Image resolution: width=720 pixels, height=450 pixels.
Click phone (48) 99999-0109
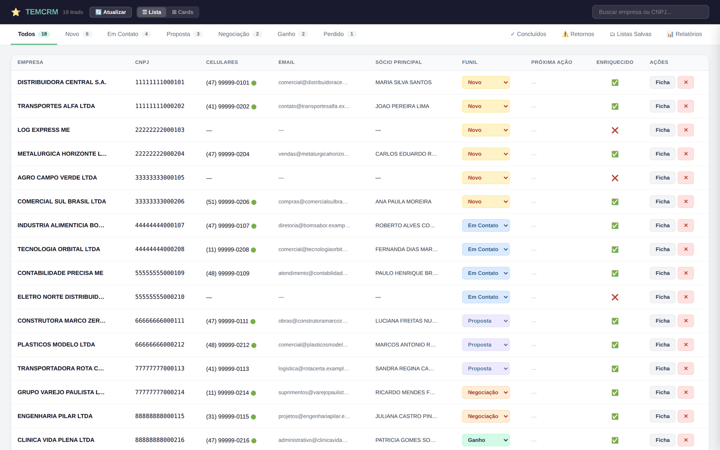tap(228, 274)
